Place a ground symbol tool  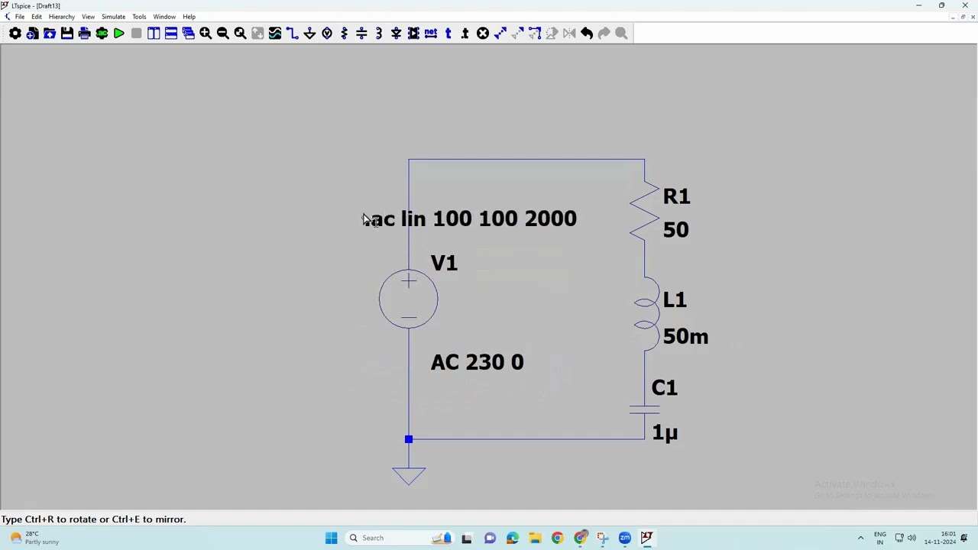pyautogui.click(x=309, y=34)
